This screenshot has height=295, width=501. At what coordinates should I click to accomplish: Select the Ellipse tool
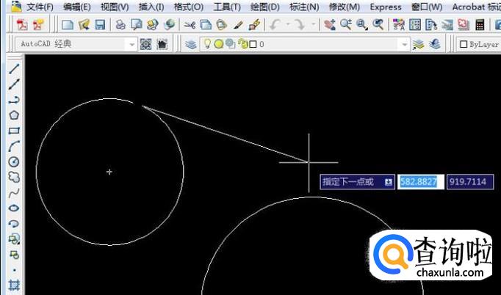14,208
